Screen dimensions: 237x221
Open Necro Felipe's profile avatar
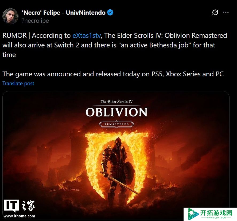(10, 16)
